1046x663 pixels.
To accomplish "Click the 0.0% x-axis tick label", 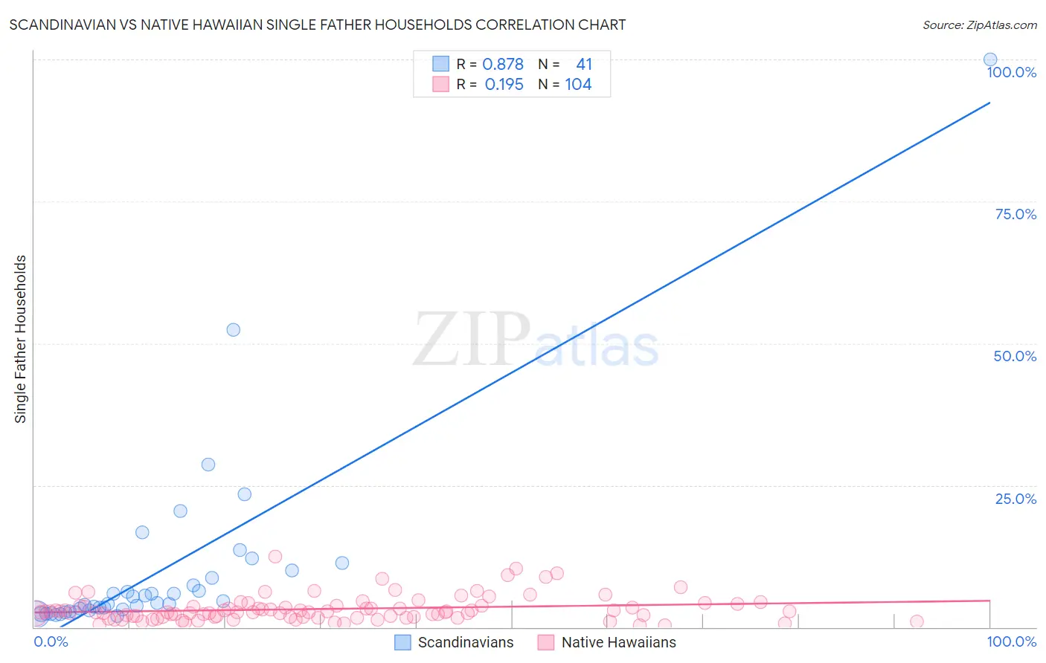I will 51,641.
